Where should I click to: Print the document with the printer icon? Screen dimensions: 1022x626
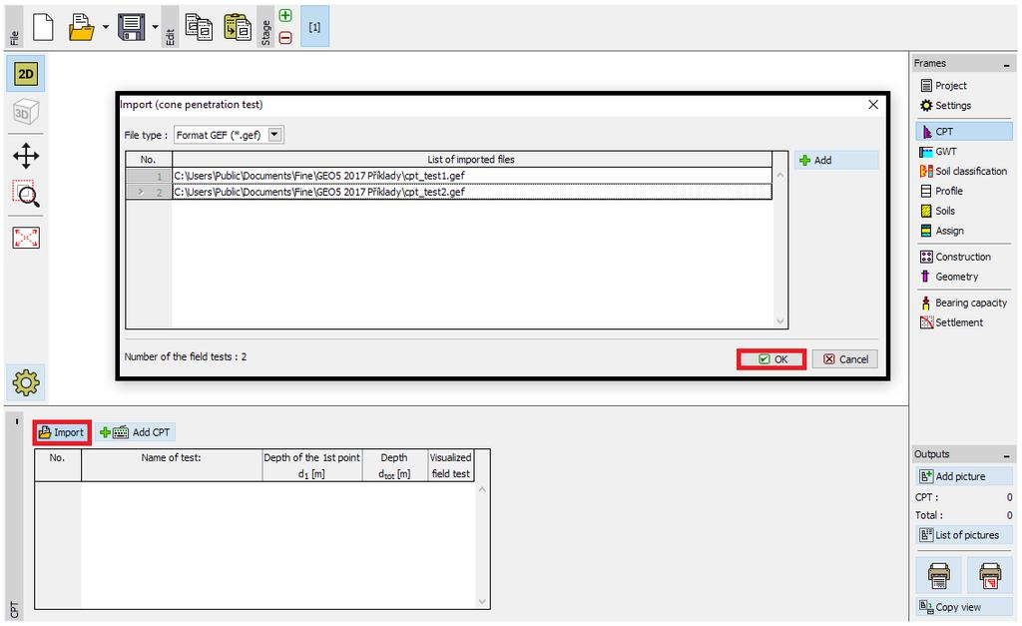point(938,576)
